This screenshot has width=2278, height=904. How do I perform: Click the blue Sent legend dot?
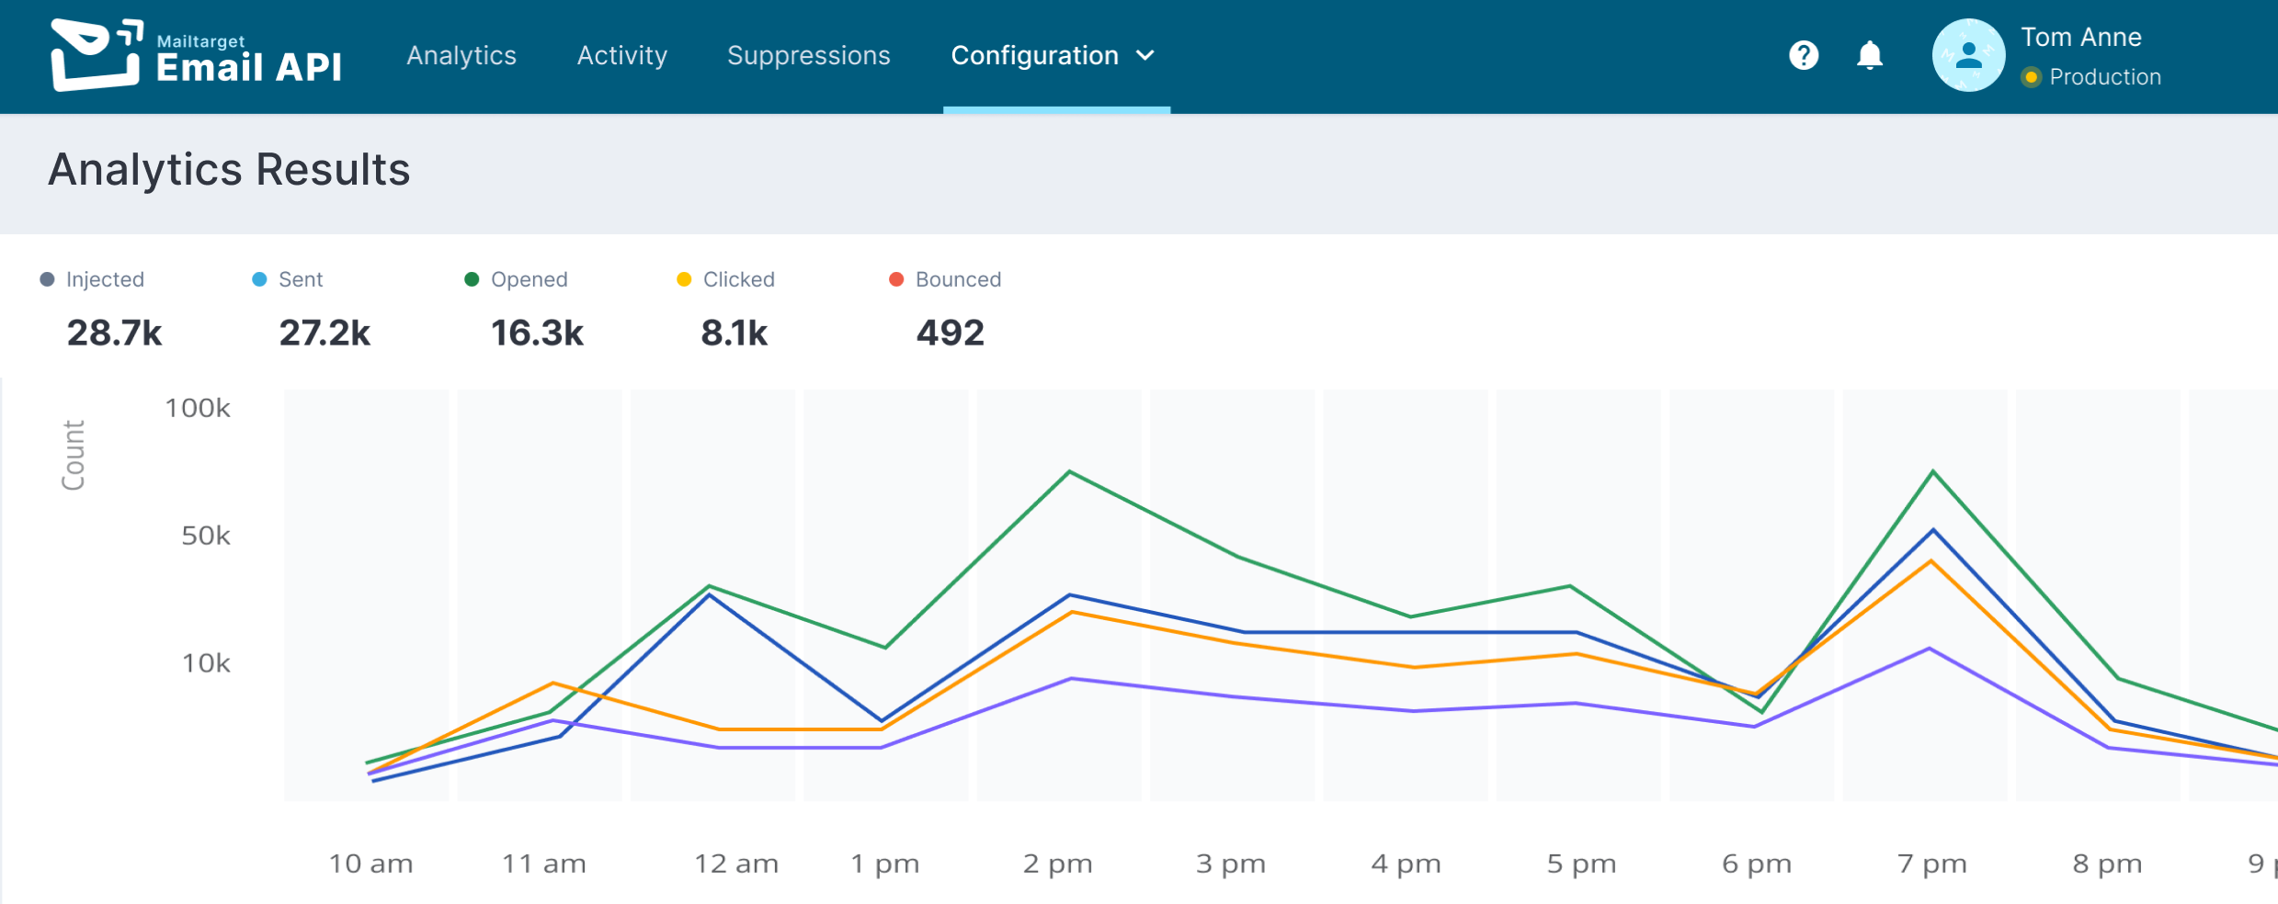click(259, 278)
